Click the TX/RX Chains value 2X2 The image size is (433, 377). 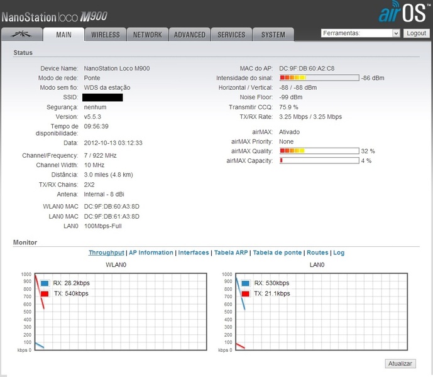click(89, 185)
